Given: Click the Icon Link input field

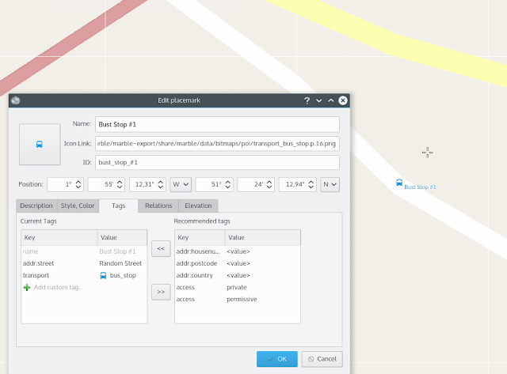Looking at the screenshot, I should (217, 144).
